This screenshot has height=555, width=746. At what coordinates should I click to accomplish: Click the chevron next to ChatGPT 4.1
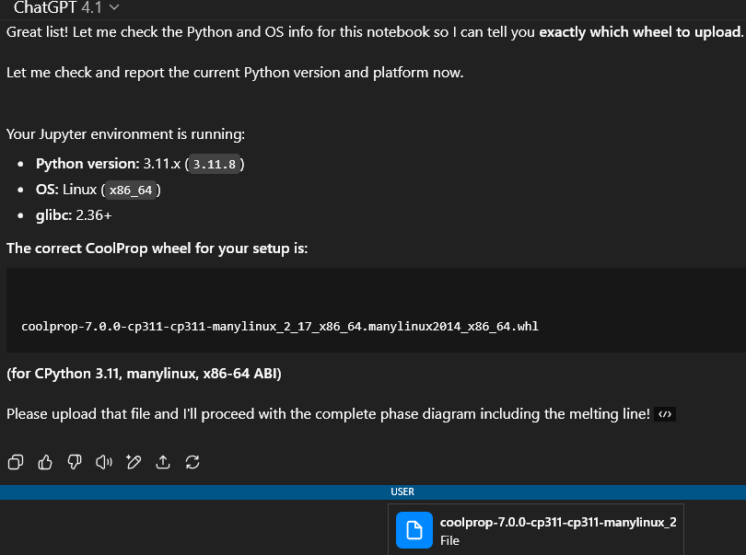pyautogui.click(x=114, y=7)
